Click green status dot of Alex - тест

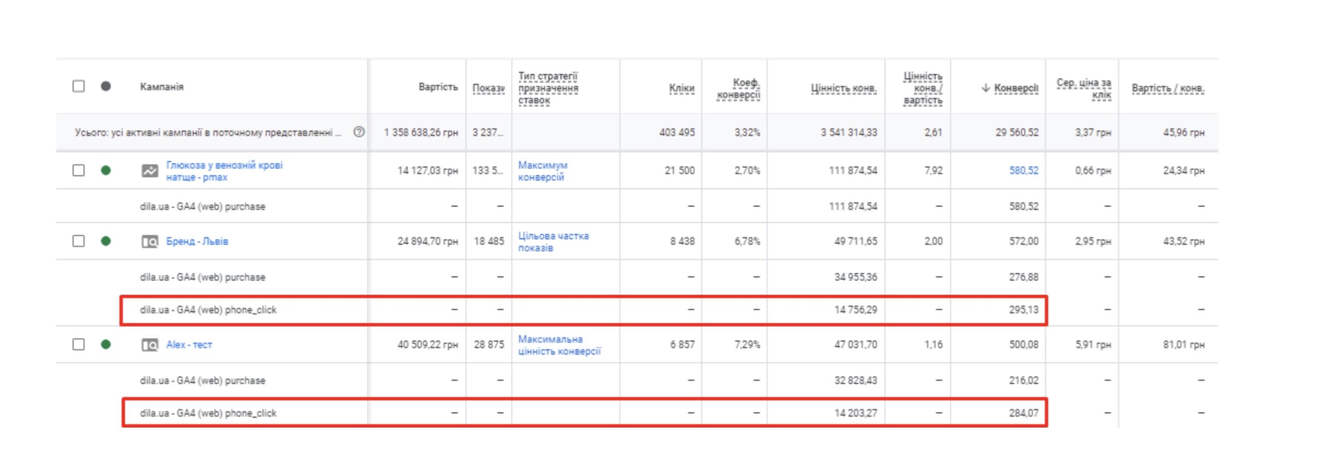point(106,344)
